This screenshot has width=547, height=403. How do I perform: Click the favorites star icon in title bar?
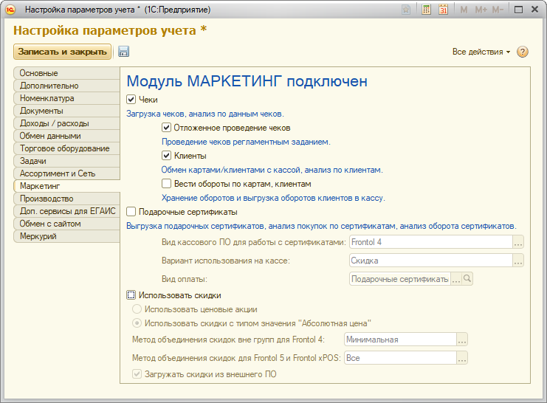coord(406,10)
